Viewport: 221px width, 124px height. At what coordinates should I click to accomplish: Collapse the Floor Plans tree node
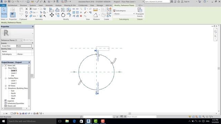click(x=6, y=68)
